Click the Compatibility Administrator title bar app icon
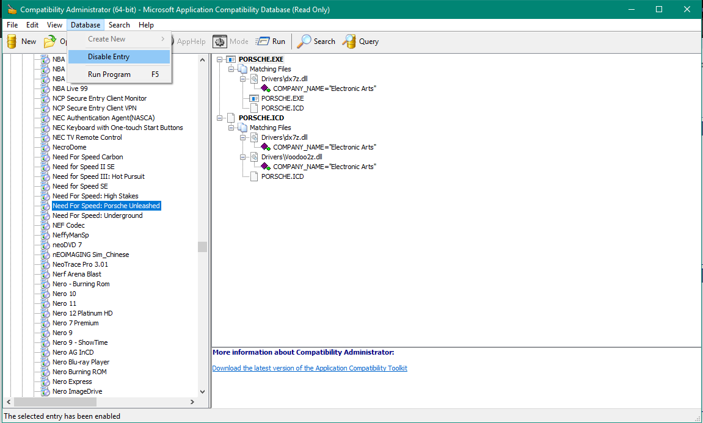The height and width of the screenshot is (423, 703). [12, 9]
